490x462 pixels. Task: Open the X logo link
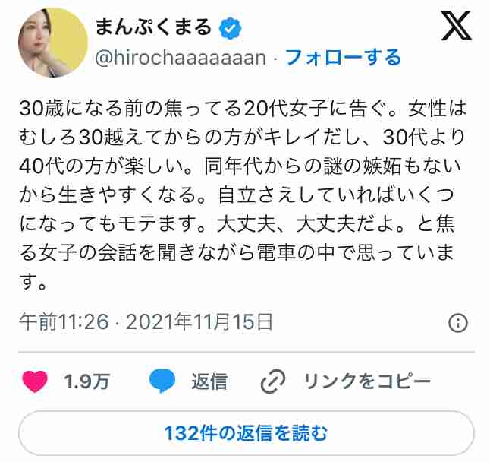click(457, 26)
